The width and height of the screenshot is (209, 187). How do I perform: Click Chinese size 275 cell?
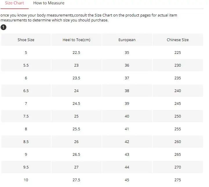pyautogui.click(x=178, y=180)
